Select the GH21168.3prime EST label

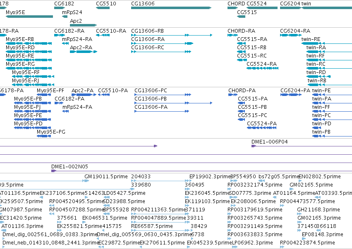pos(318,210)
